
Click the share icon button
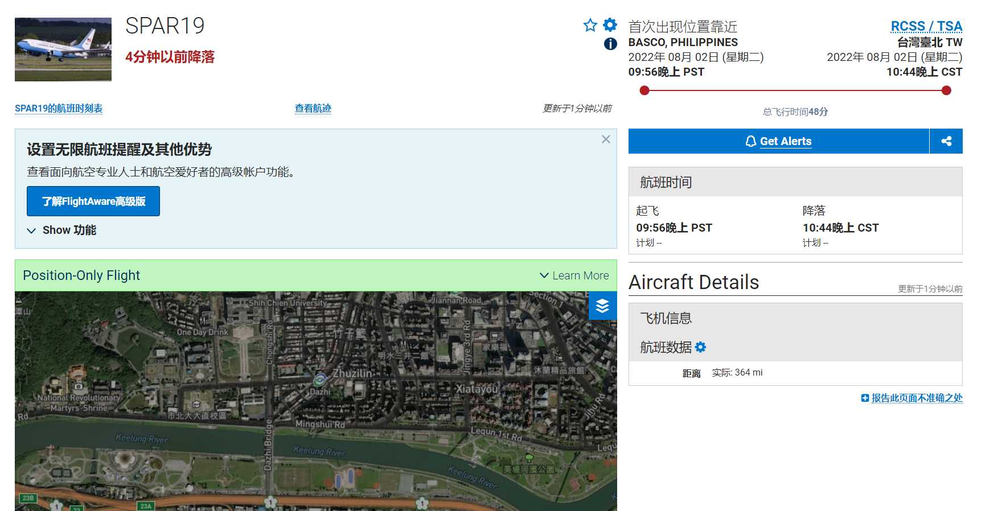coord(946,141)
